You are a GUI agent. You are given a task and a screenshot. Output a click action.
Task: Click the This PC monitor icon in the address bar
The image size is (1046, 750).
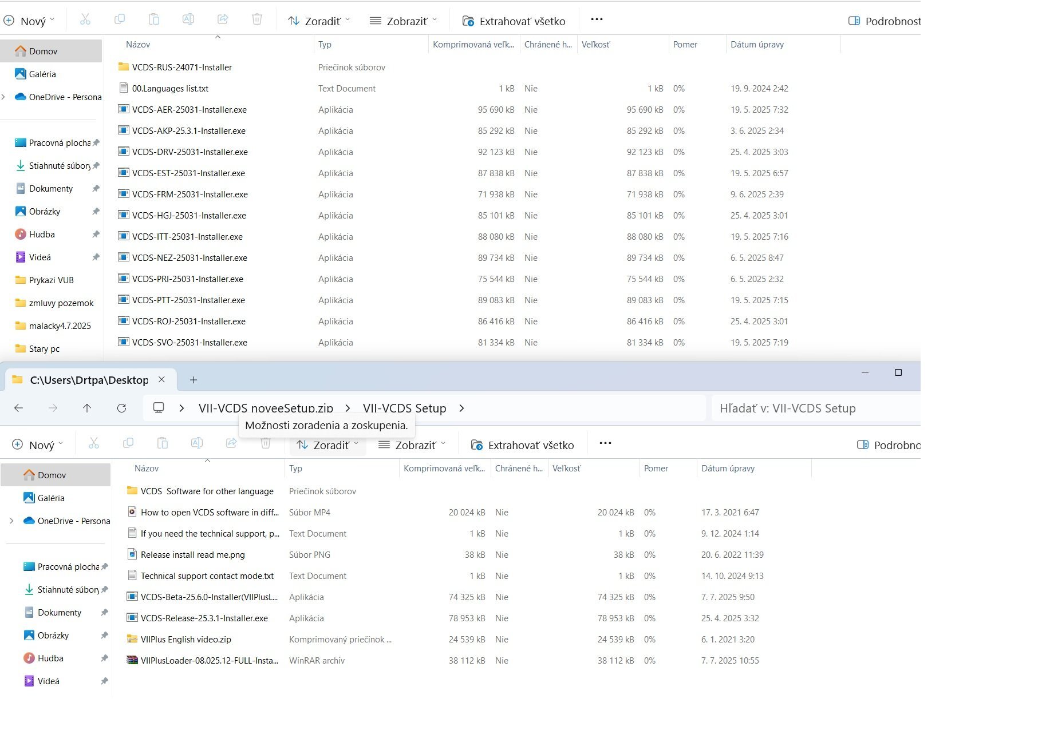click(159, 408)
